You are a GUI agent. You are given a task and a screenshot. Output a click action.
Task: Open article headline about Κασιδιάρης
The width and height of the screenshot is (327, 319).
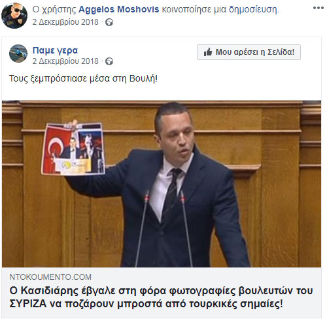coord(161,297)
